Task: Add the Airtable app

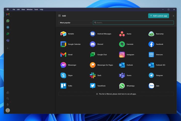Action: 67,34
